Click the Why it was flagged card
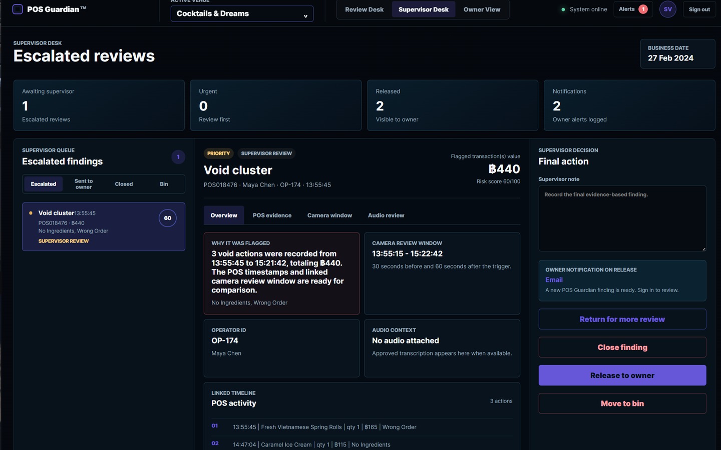This screenshot has width=721, height=450. click(x=281, y=273)
